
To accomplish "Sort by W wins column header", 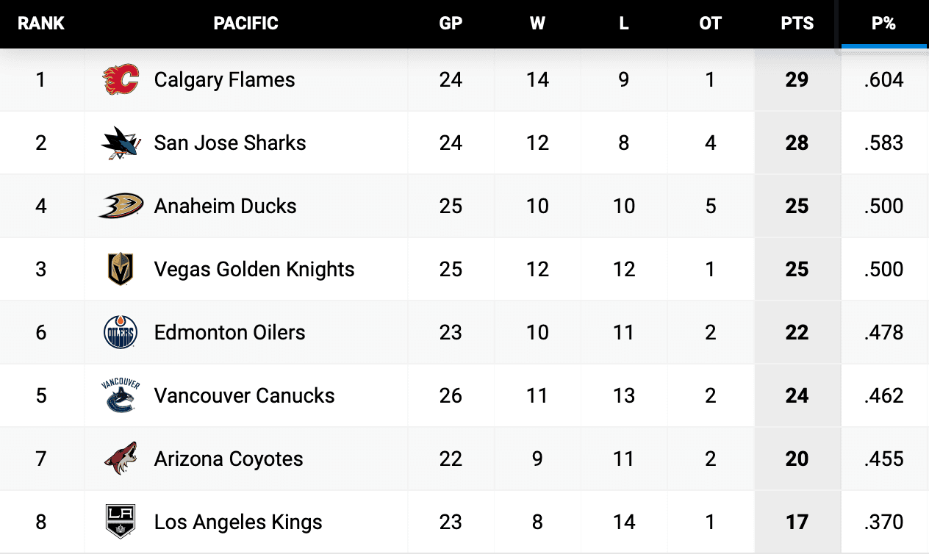I will (537, 24).
